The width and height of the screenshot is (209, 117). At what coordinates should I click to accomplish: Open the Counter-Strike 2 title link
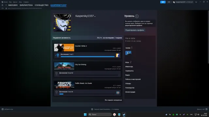coord(81,46)
